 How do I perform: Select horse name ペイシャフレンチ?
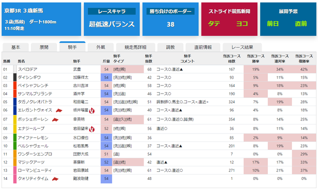tap(33, 86)
